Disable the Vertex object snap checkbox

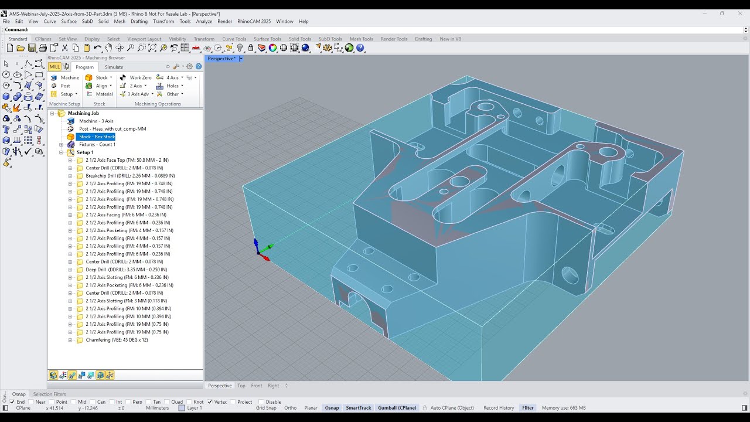point(210,401)
